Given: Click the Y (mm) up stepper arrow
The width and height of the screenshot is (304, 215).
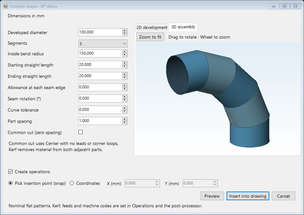Looking at the screenshot, I should (x=215, y=182).
